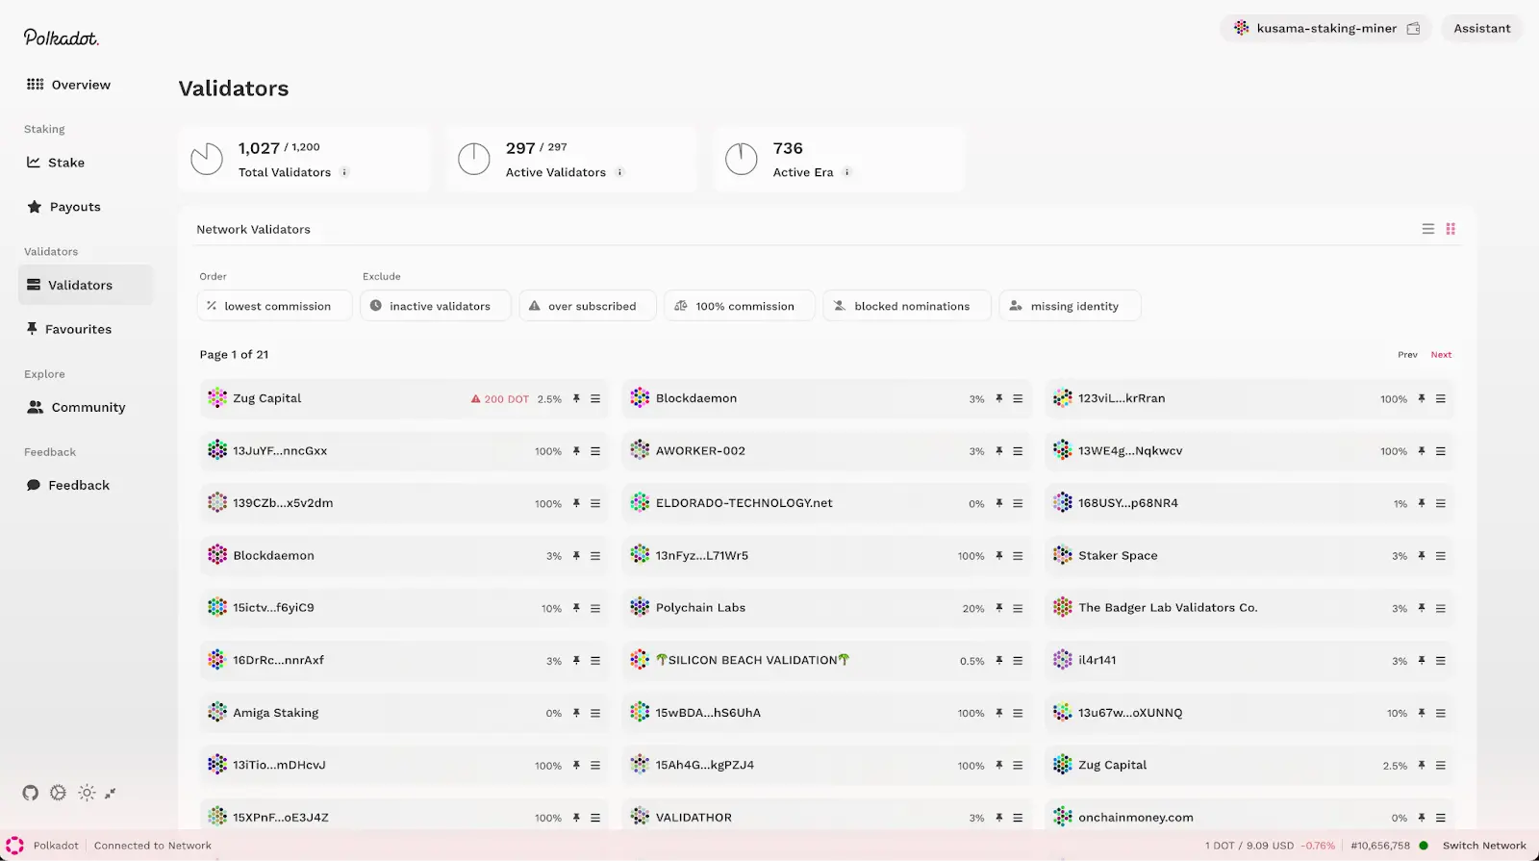Open settings cog in sidebar footer
Screen dimensions: 1539x861
click(x=59, y=793)
